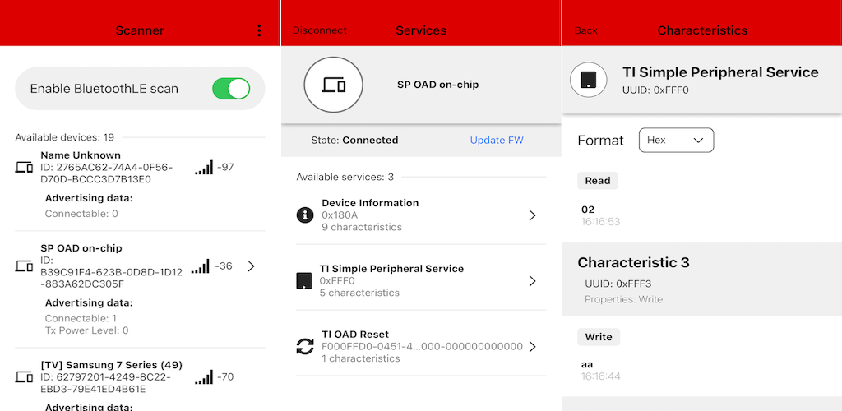The height and width of the screenshot is (411, 842).
Task: Open the three-dot overflow menu in Scanner
Action: click(x=259, y=30)
